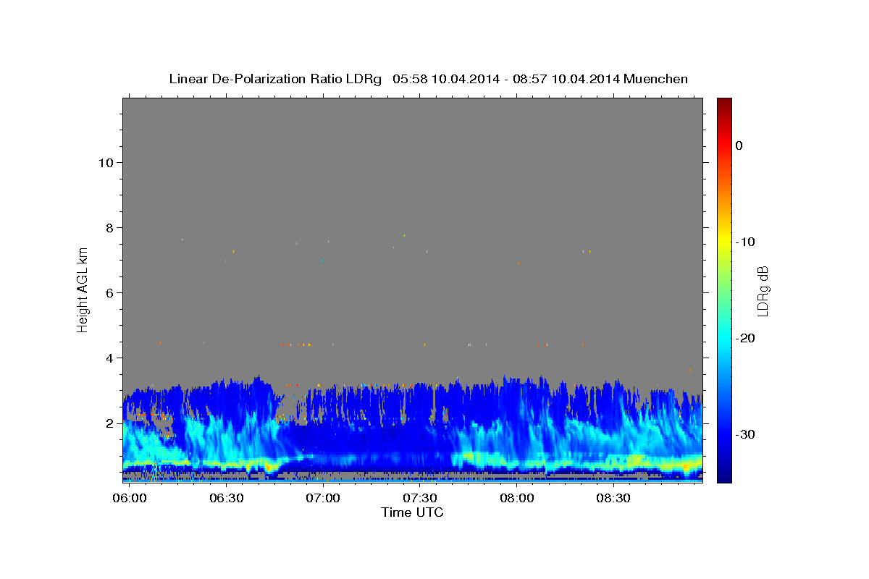Viewport: 869px width, 579px height.
Task: Click the plot title 'Linear De-Polarization Ratio LDRg'
Action: tap(274, 79)
